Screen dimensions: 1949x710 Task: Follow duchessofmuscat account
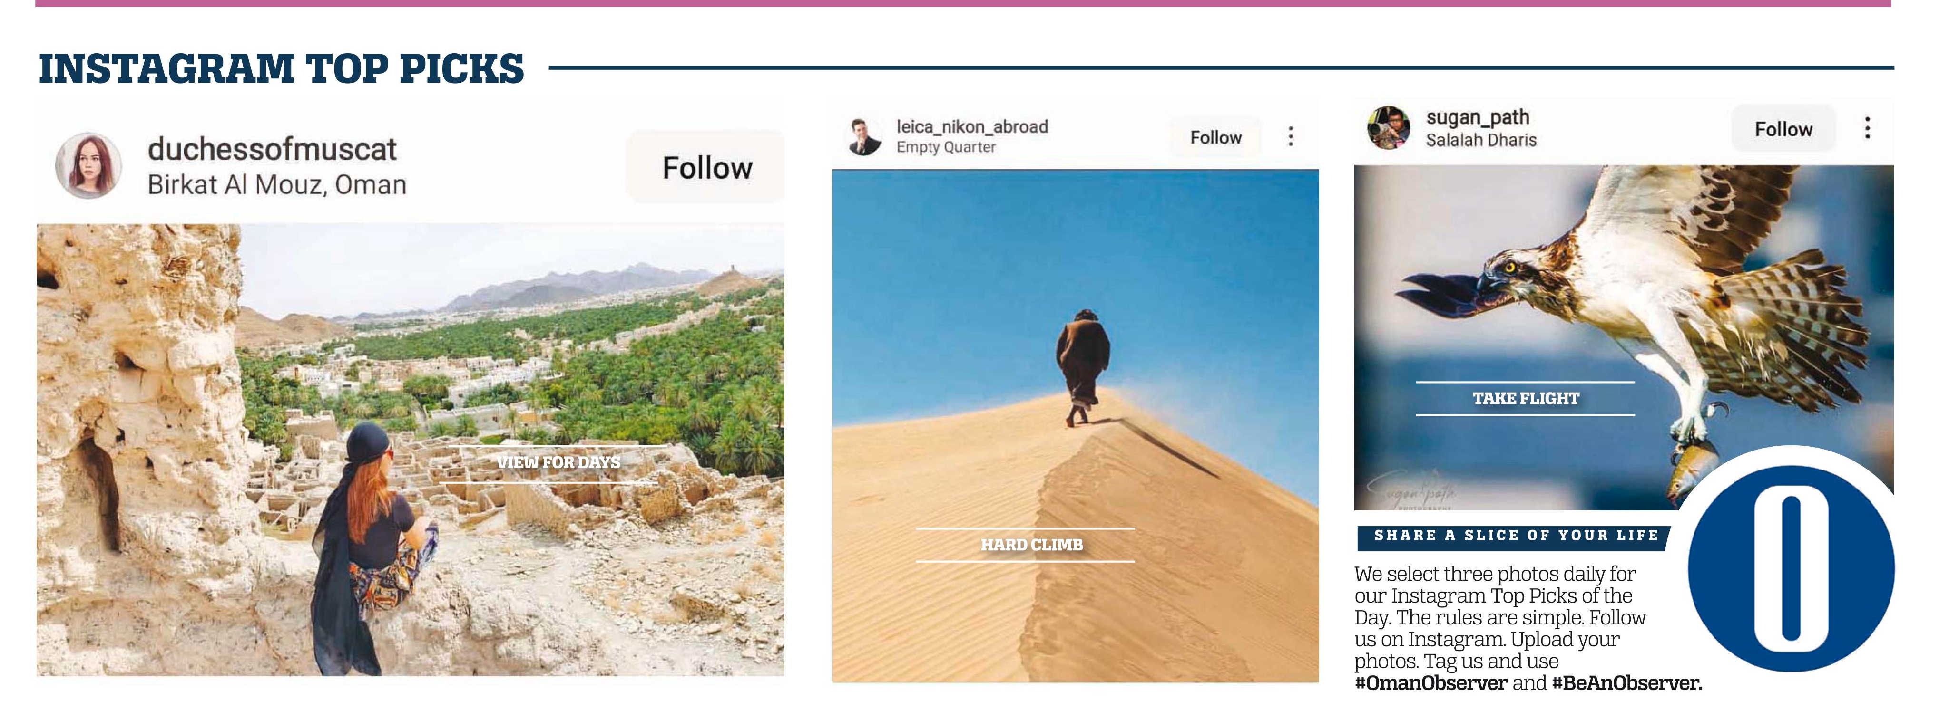pyautogui.click(x=706, y=167)
